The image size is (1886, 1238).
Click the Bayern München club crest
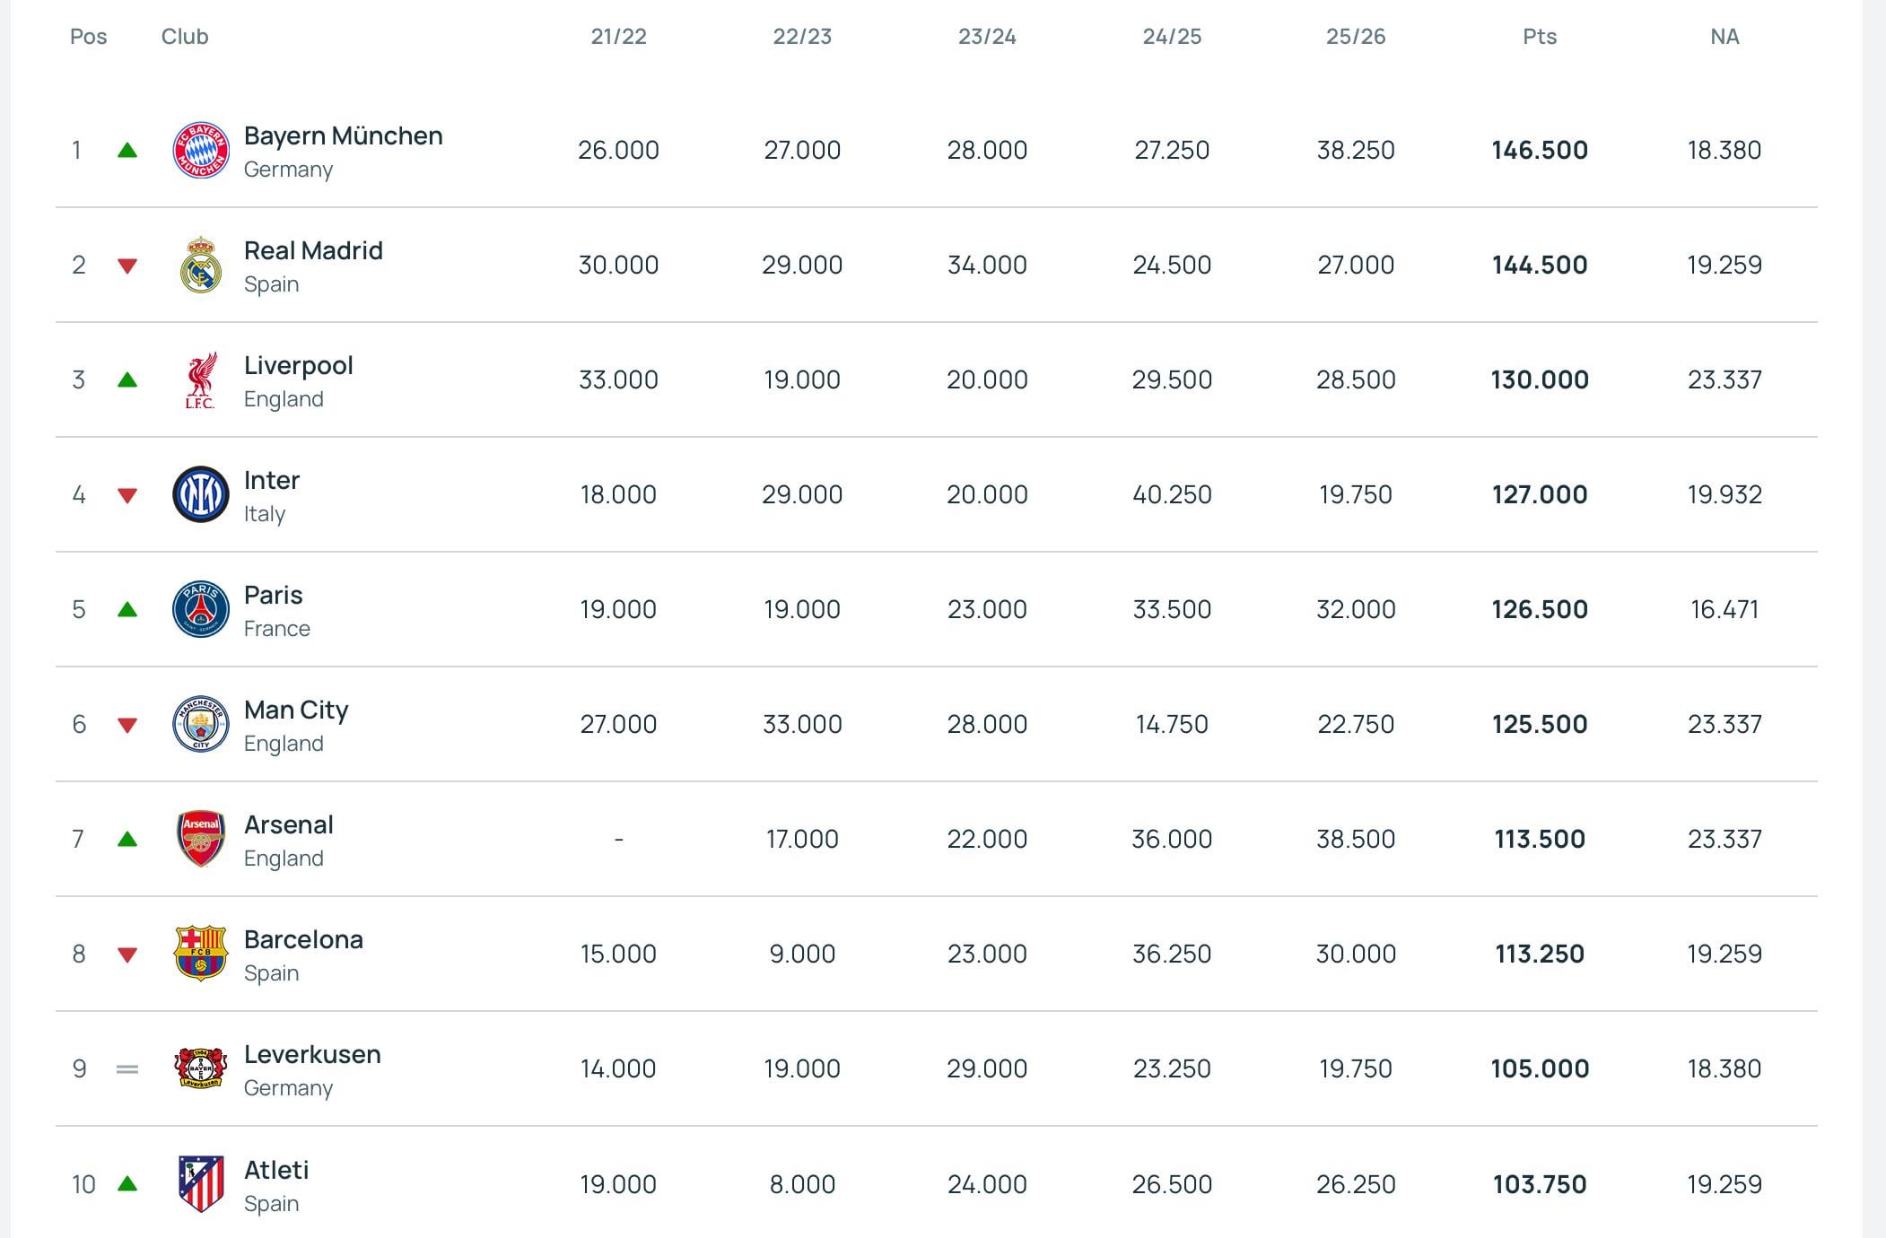(x=200, y=150)
